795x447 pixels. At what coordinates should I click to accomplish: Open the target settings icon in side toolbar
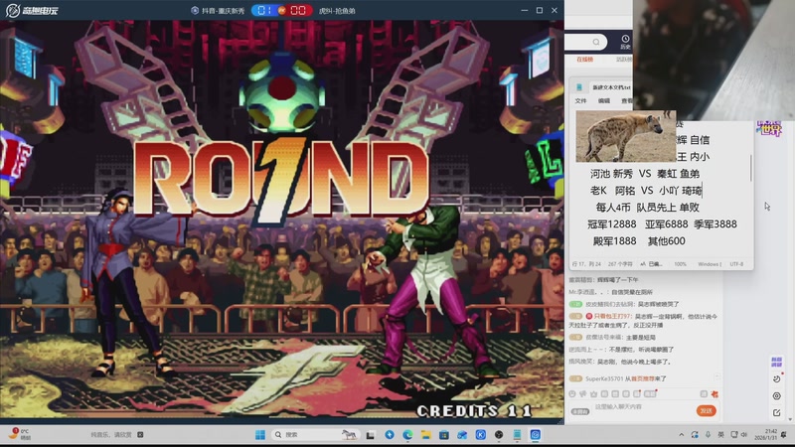tap(776, 395)
